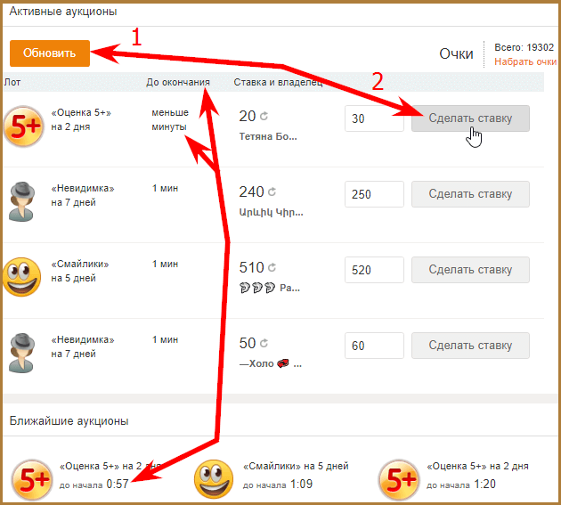Click the Всего: 19302 points total
Screen dimensions: 561x505
coord(524,47)
